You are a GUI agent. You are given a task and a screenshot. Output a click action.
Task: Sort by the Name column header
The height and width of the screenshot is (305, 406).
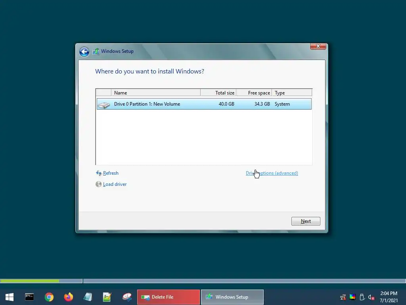tap(156, 93)
